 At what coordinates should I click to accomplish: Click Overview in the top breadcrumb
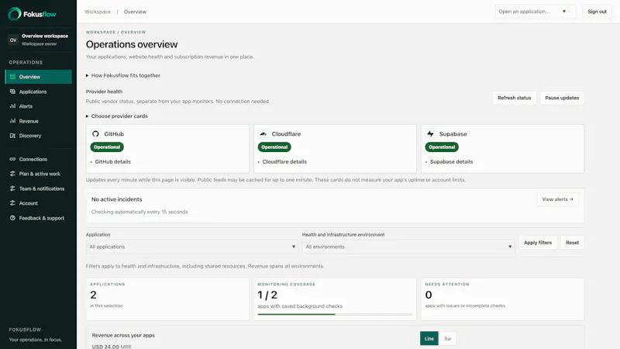[x=135, y=12]
